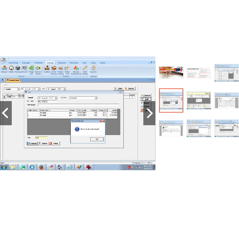Click the Keterangan input field
The height and width of the screenshot is (239, 239).
(x=78, y=105)
